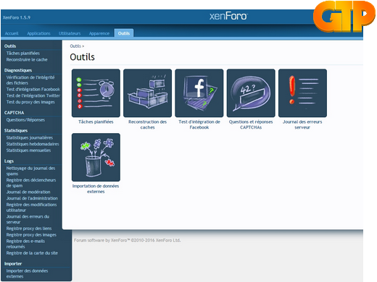377x282 pixels.
Task: Click Importer des données externes sidebar link
Action: coord(27,273)
